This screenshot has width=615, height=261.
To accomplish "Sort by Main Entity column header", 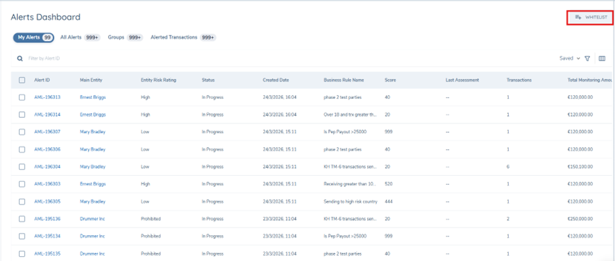I will (91, 80).
